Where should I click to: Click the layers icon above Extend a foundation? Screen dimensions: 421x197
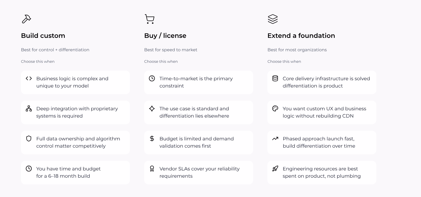coord(273,19)
